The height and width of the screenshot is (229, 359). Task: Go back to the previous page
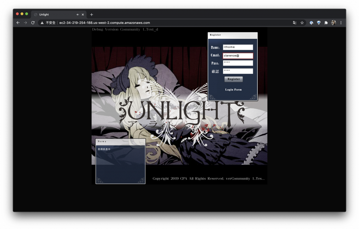pyautogui.click(x=18, y=23)
